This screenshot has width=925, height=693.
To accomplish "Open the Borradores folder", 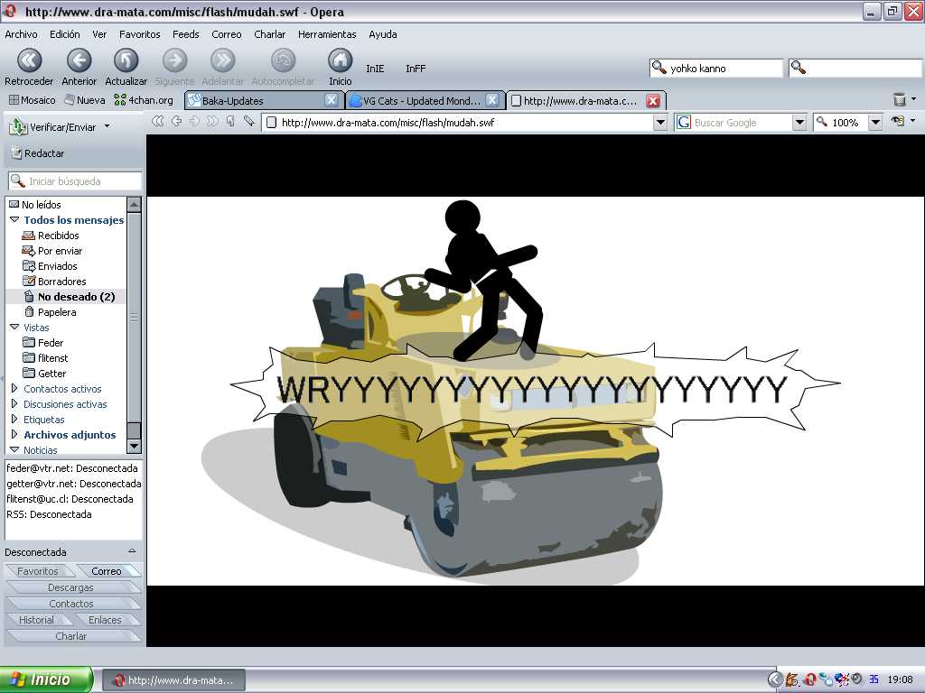I will tap(54, 282).
